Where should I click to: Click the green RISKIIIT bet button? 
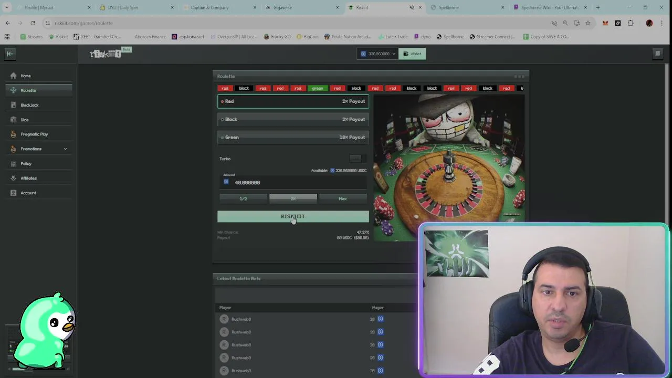click(293, 216)
